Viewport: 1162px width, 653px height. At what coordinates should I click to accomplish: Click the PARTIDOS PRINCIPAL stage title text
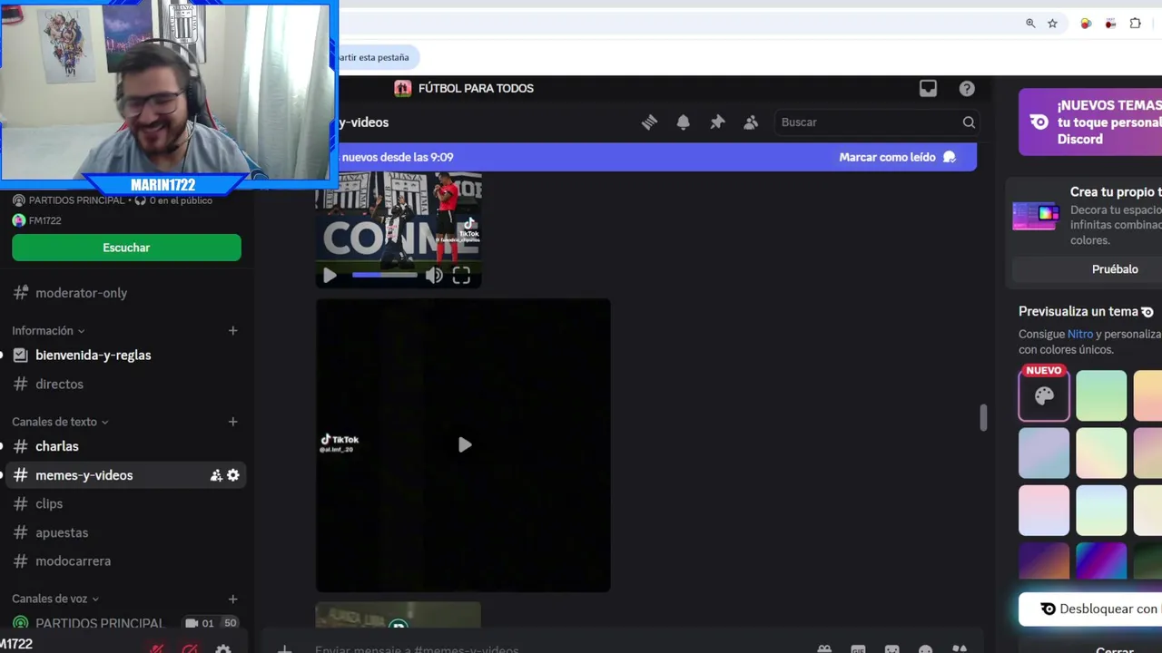pyautogui.click(x=77, y=200)
